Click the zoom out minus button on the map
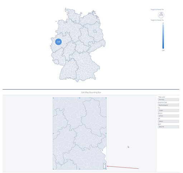Viewport: 183px width, 173px height. pyautogui.click(x=105, y=167)
